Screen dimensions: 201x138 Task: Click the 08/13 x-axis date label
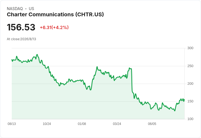(x=12, y=124)
